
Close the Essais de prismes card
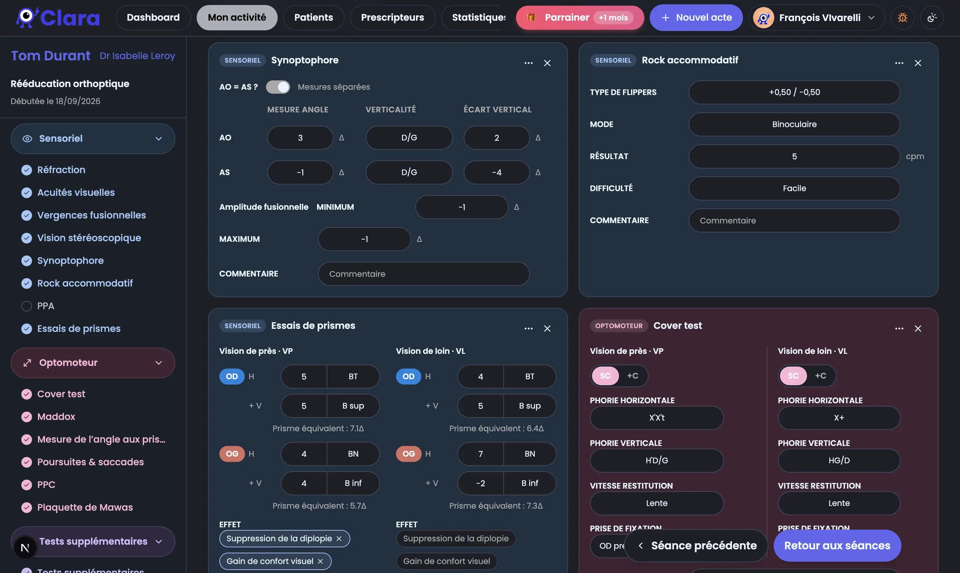point(547,328)
